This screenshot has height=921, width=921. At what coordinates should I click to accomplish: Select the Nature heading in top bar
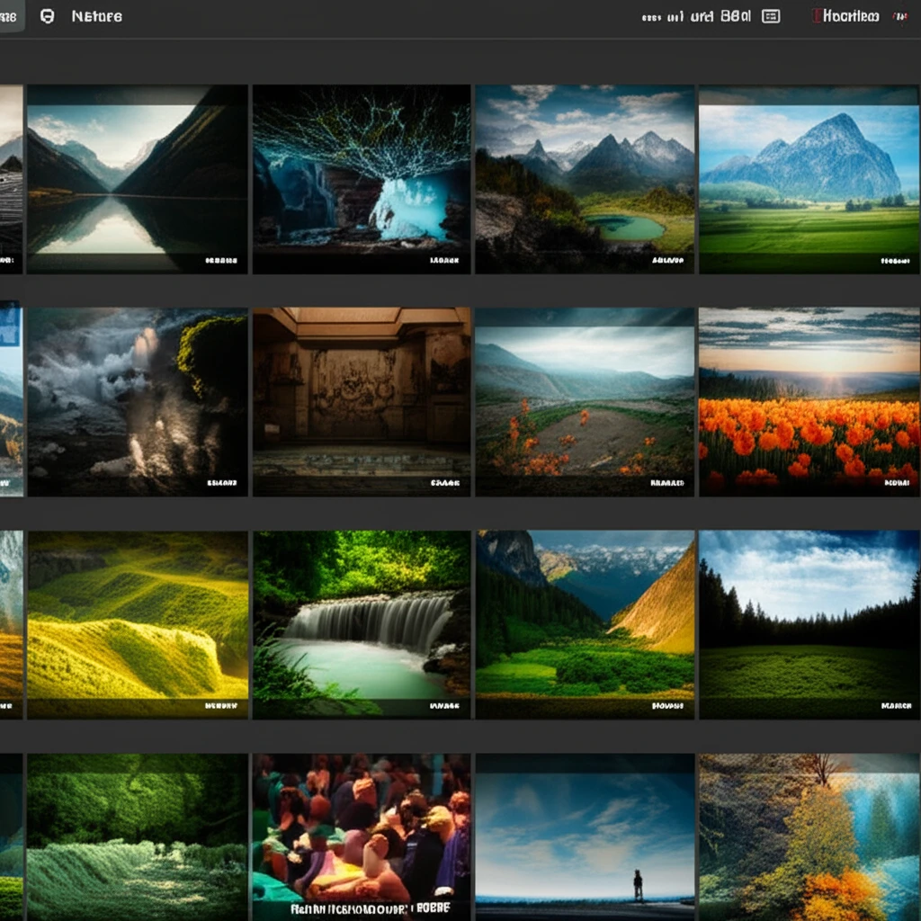point(97,16)
